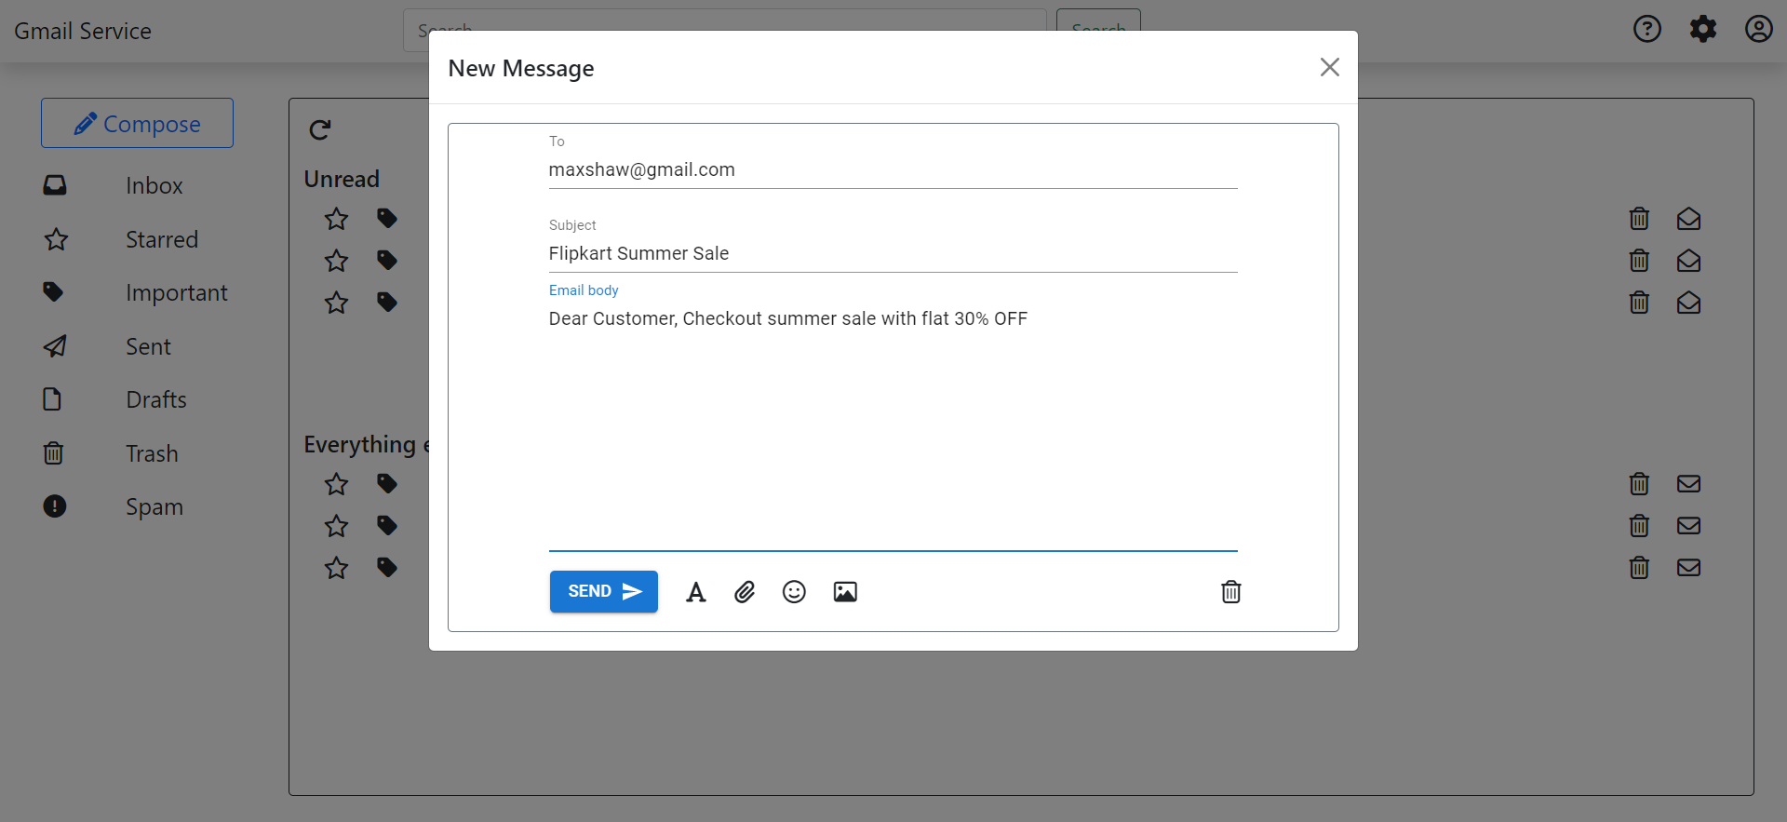Mark second Unread email as read
The width and height of the screenshot is (1787, 822).
point(1688,261)
